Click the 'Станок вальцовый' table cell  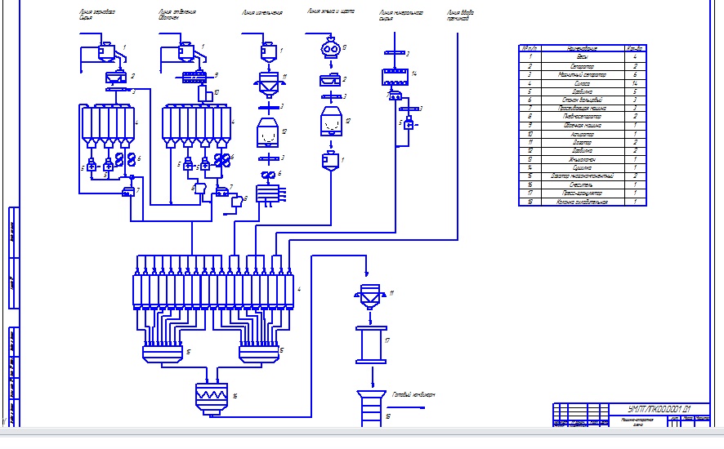click(583, 100)
